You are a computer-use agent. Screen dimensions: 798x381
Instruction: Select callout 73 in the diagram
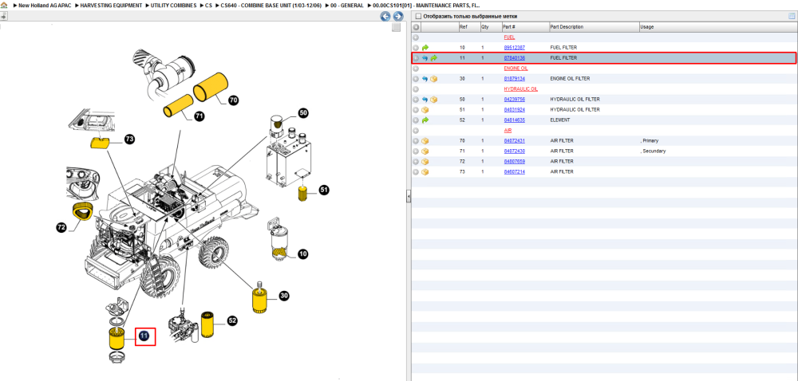tap(129, 139)
